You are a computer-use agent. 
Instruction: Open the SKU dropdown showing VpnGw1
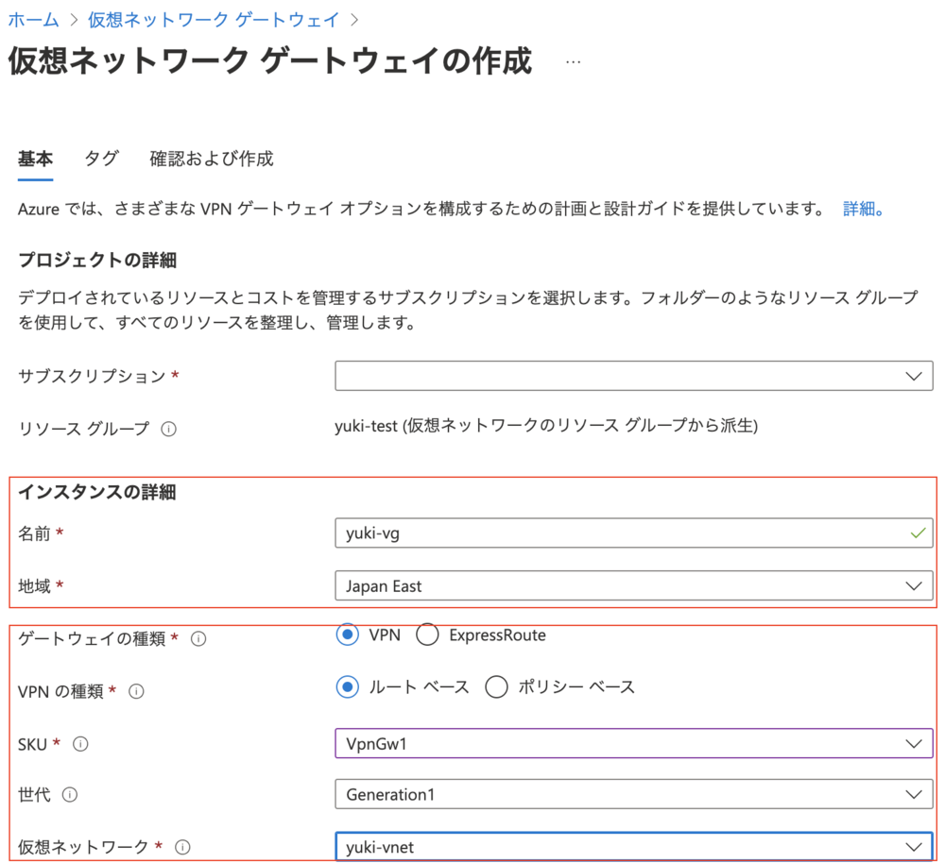[x=633, y=744]
